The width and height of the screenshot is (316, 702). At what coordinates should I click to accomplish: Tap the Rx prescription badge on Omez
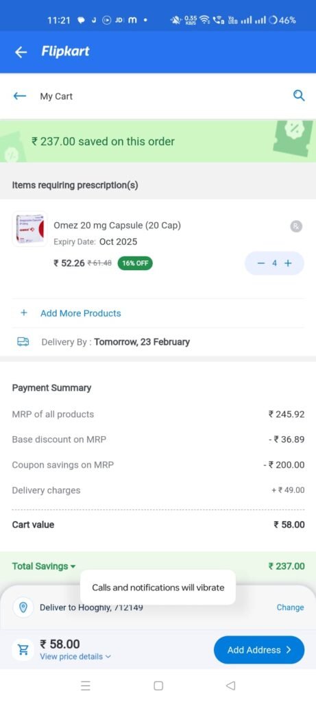[296, 226]
